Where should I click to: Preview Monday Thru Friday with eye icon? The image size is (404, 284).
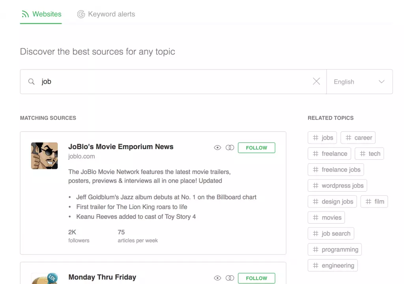point(217,278)
